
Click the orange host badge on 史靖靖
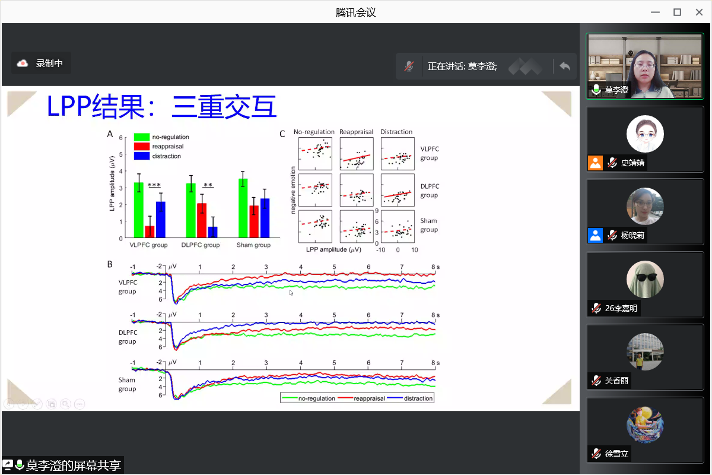tap(595, 163)
